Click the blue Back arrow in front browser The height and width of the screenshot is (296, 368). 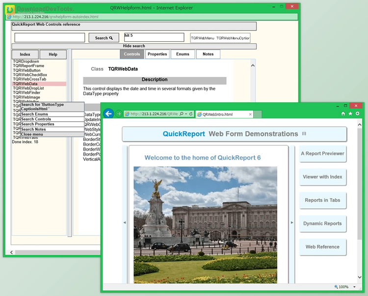[108, 114]
